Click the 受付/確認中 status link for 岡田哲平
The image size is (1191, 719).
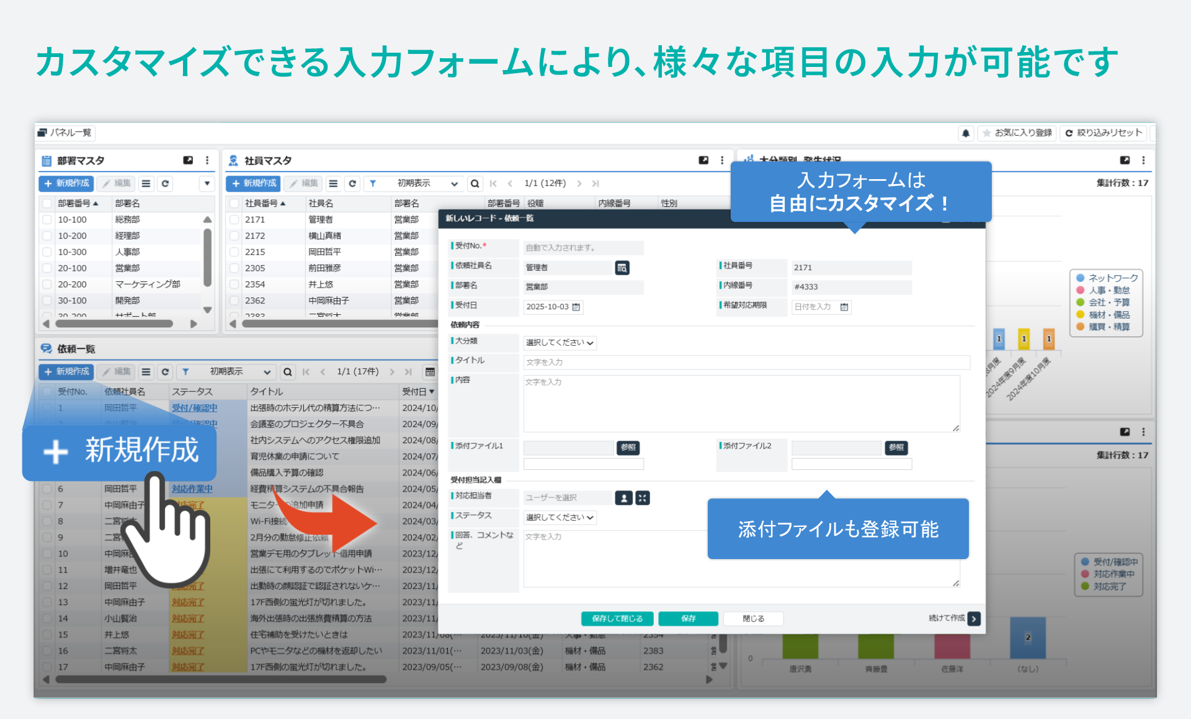194,408
